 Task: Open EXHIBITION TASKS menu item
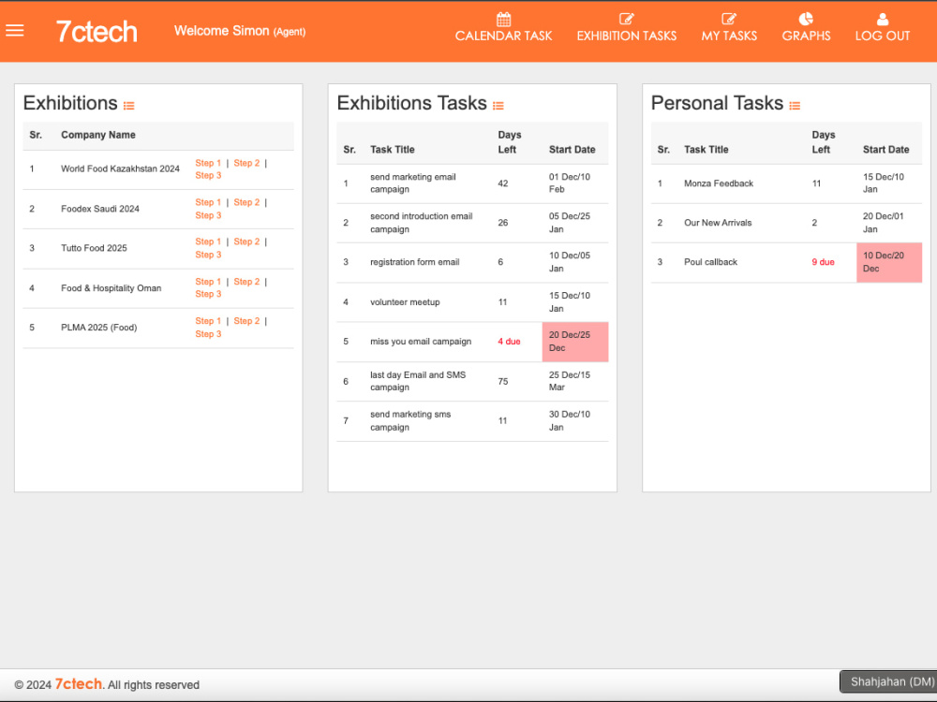click(627, 36)
